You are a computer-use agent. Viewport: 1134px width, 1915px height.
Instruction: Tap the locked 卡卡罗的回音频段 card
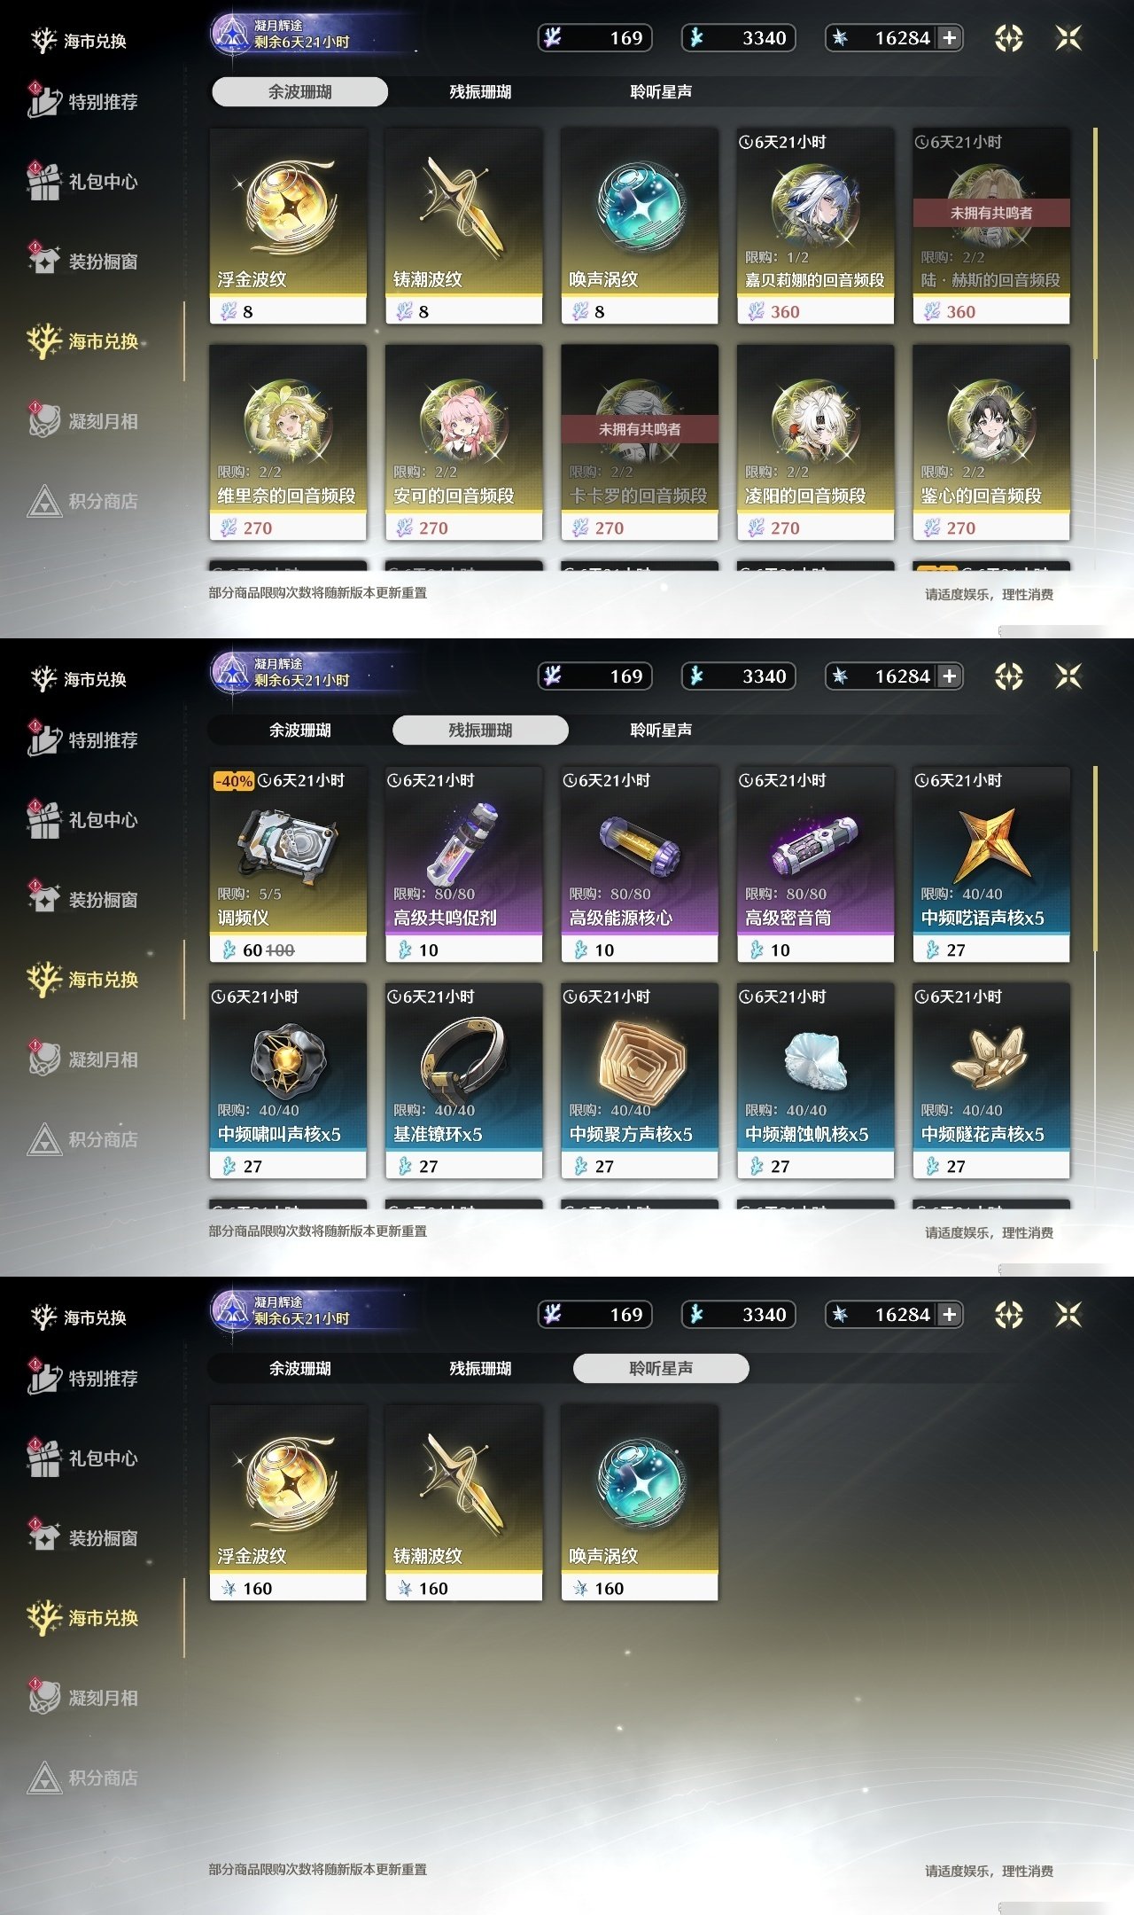click(640, 442)
